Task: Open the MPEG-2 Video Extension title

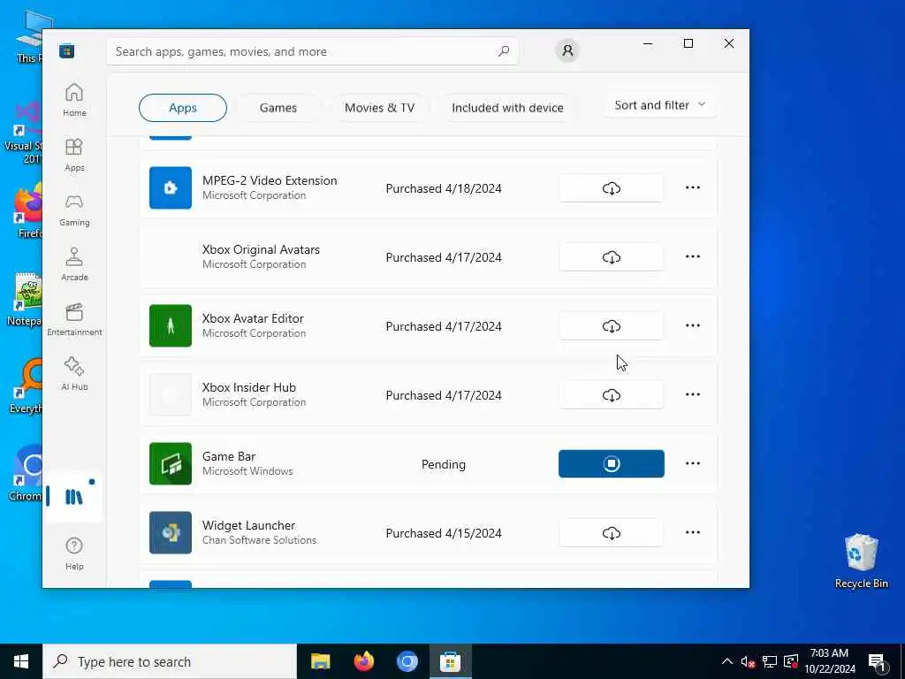Action: (270, 180)
